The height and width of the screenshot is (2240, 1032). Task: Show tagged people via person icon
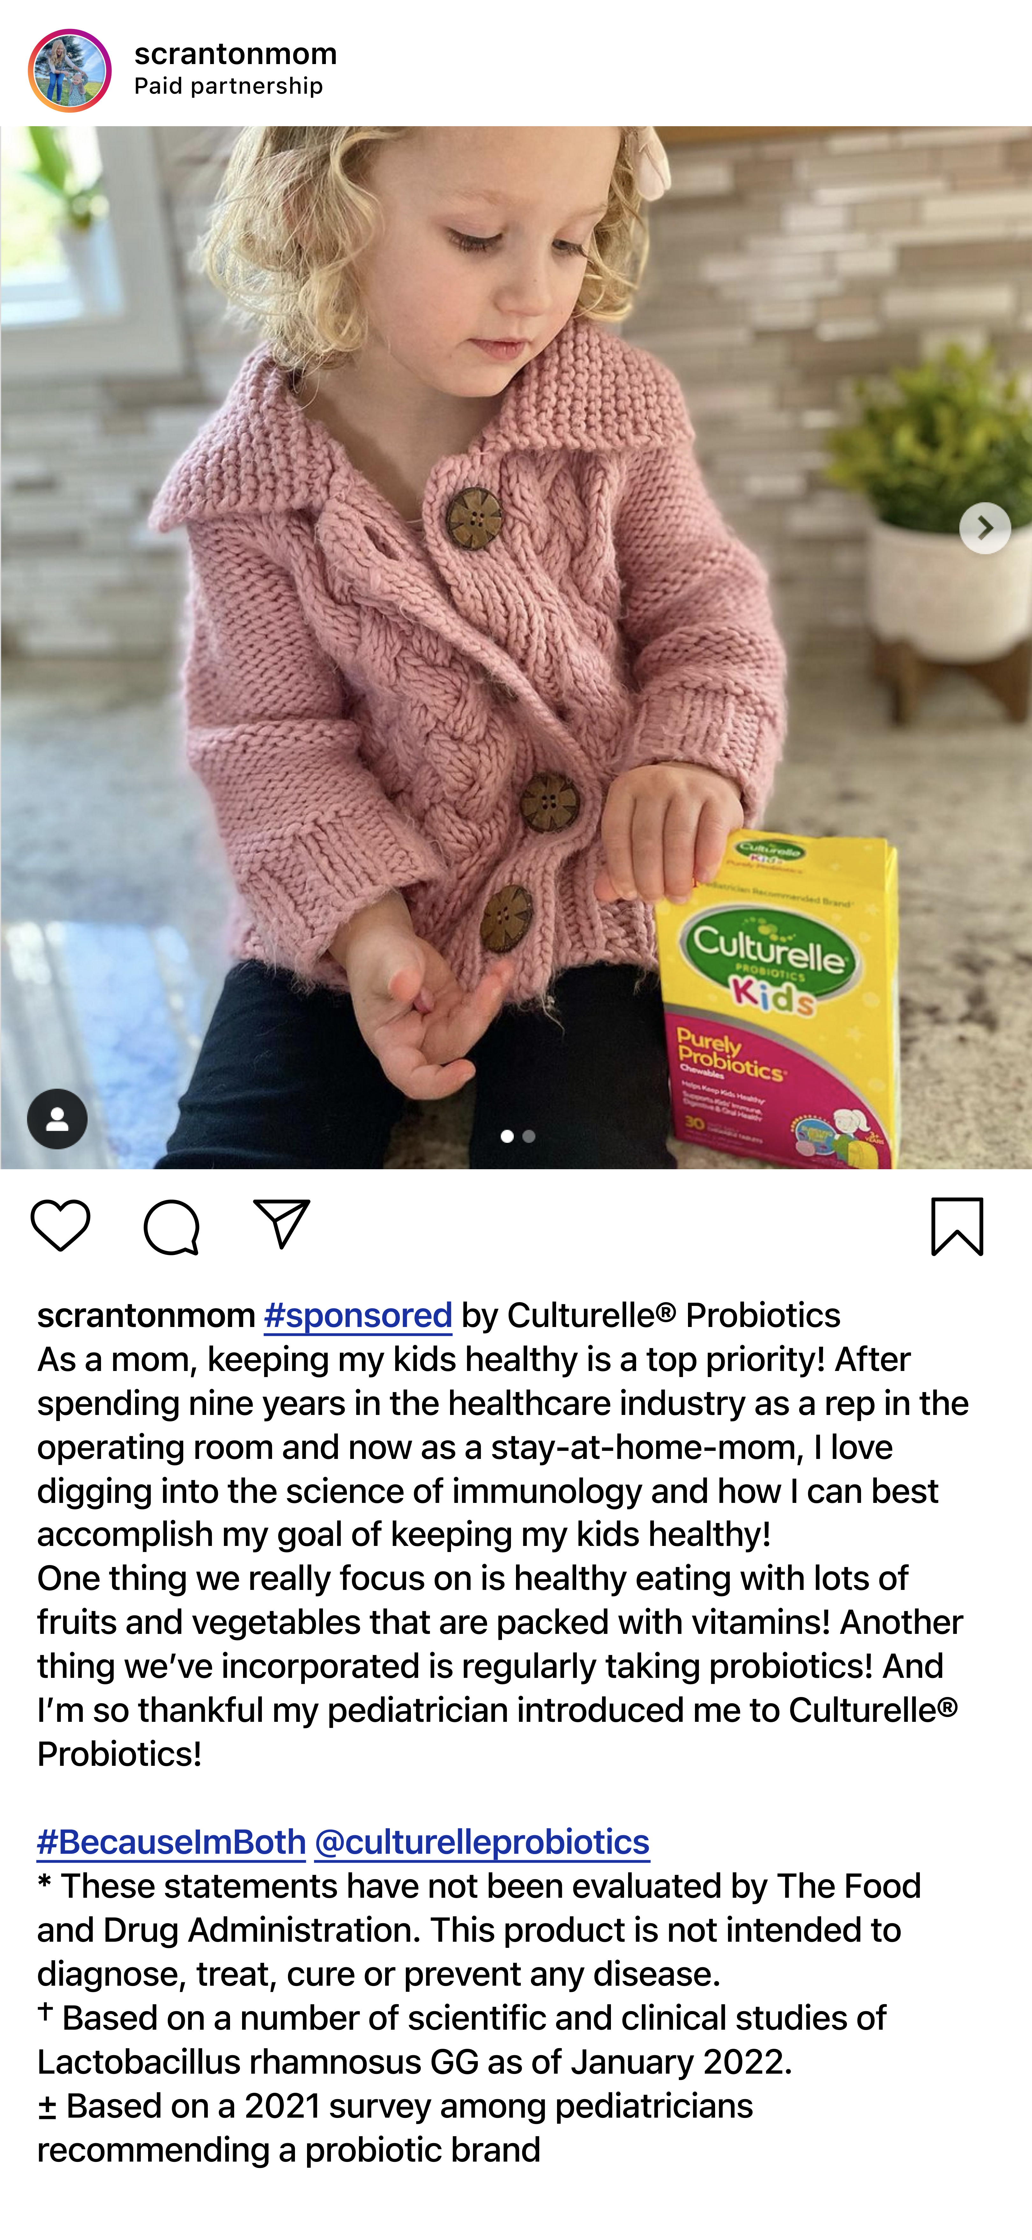(57, 1119)
